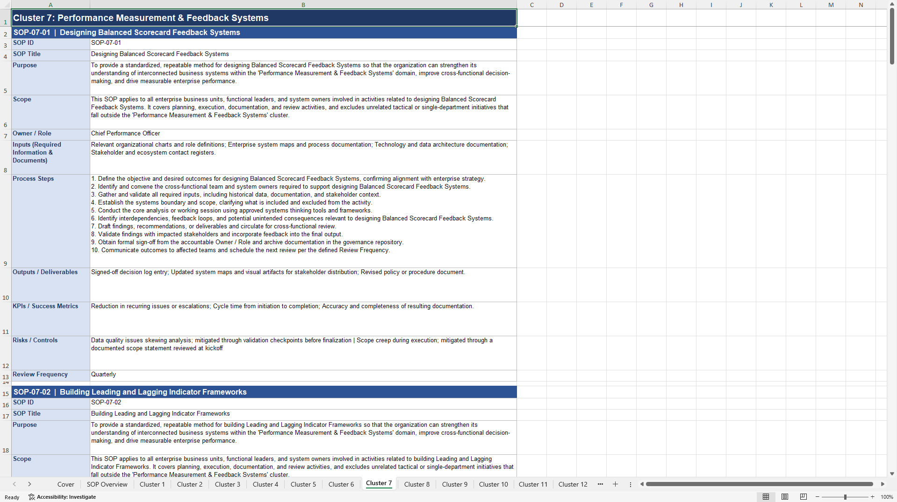
Task: Click the 'Owner / Role' label cell
Action: 50,134
